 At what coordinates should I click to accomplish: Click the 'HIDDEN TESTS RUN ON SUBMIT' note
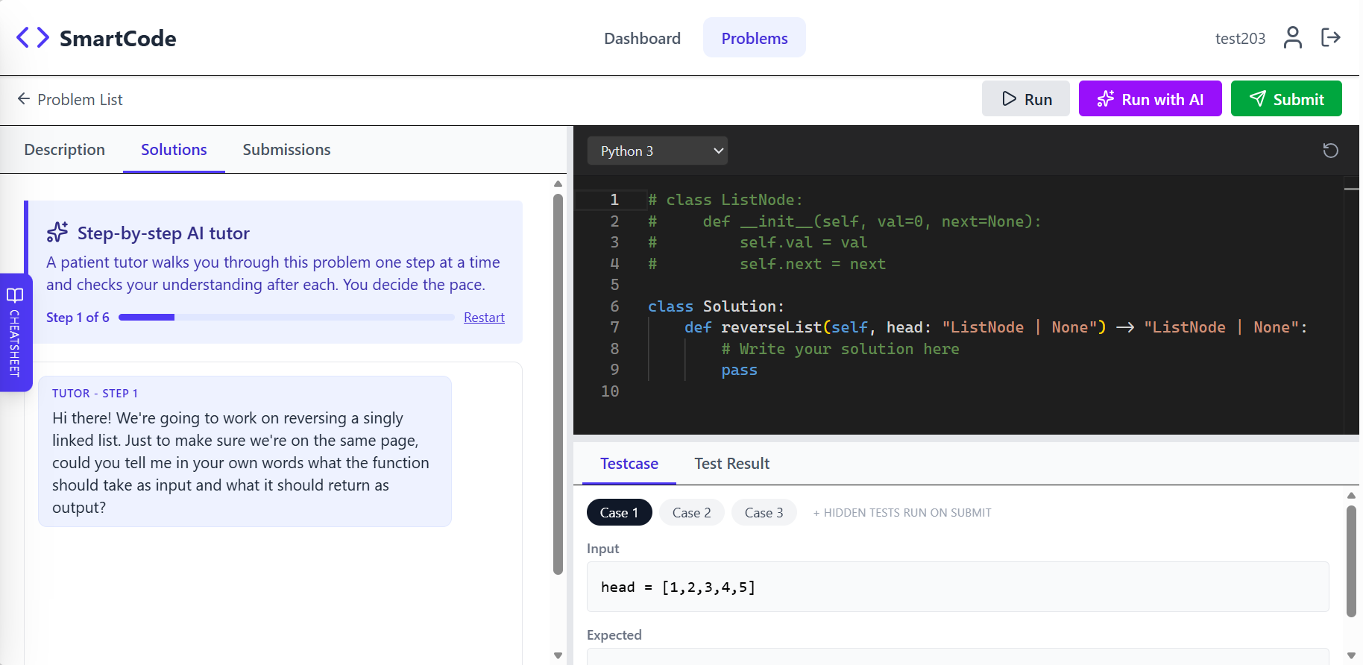(902, 513)
